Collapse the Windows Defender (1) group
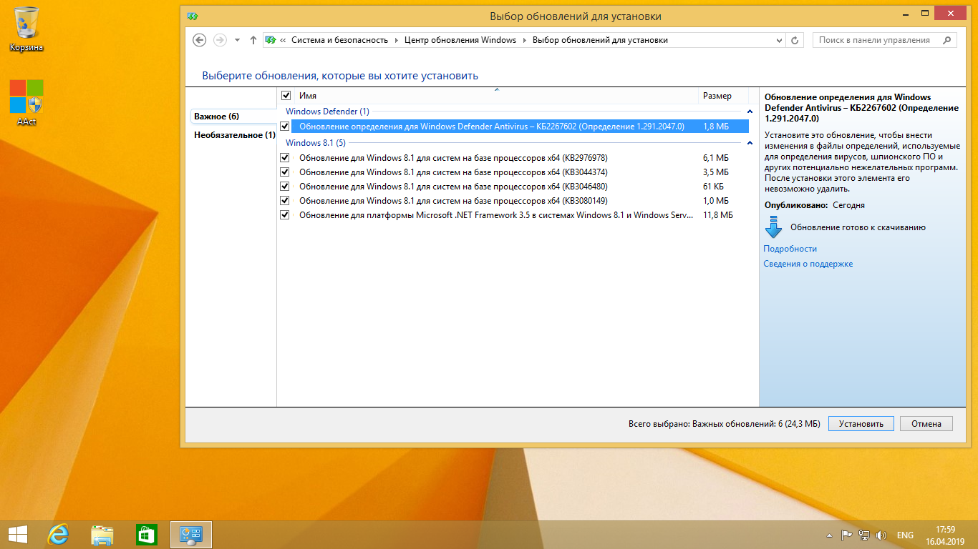The height and width of the screenshot is (549, 978). tap(750, 112)
